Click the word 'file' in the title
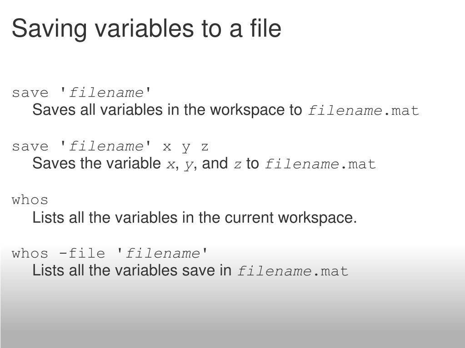Screen dimensions: 465x348 click(x=265, y=29)
